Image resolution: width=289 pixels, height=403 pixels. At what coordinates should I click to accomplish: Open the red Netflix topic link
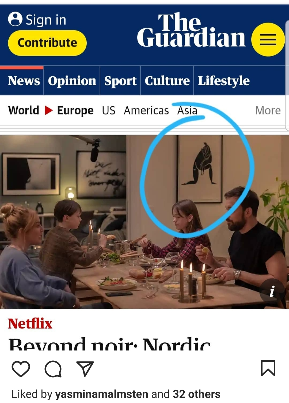click(x=30, y=323)
